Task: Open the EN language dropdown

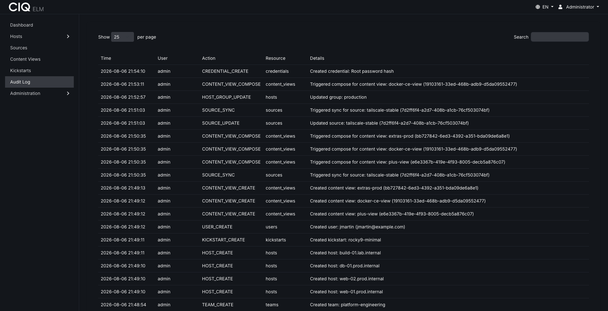Action: coord(545,7)
